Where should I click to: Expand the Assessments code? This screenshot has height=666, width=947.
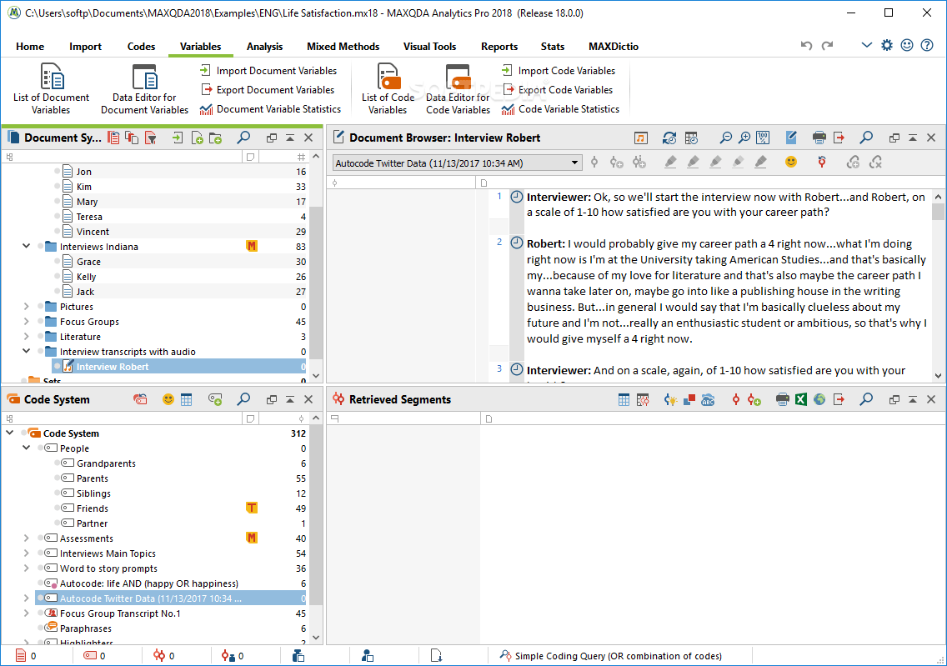[26, 538]
